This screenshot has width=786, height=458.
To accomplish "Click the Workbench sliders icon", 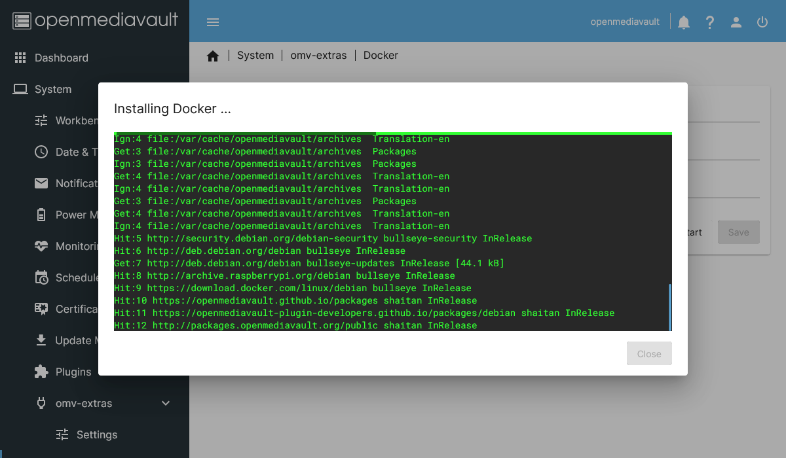I will pos(41,120).
